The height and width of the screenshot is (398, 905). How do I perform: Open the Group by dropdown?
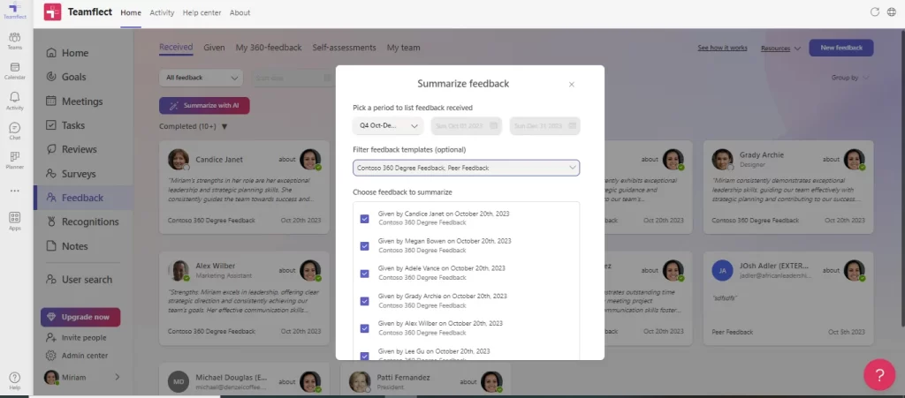pos(849,78)
